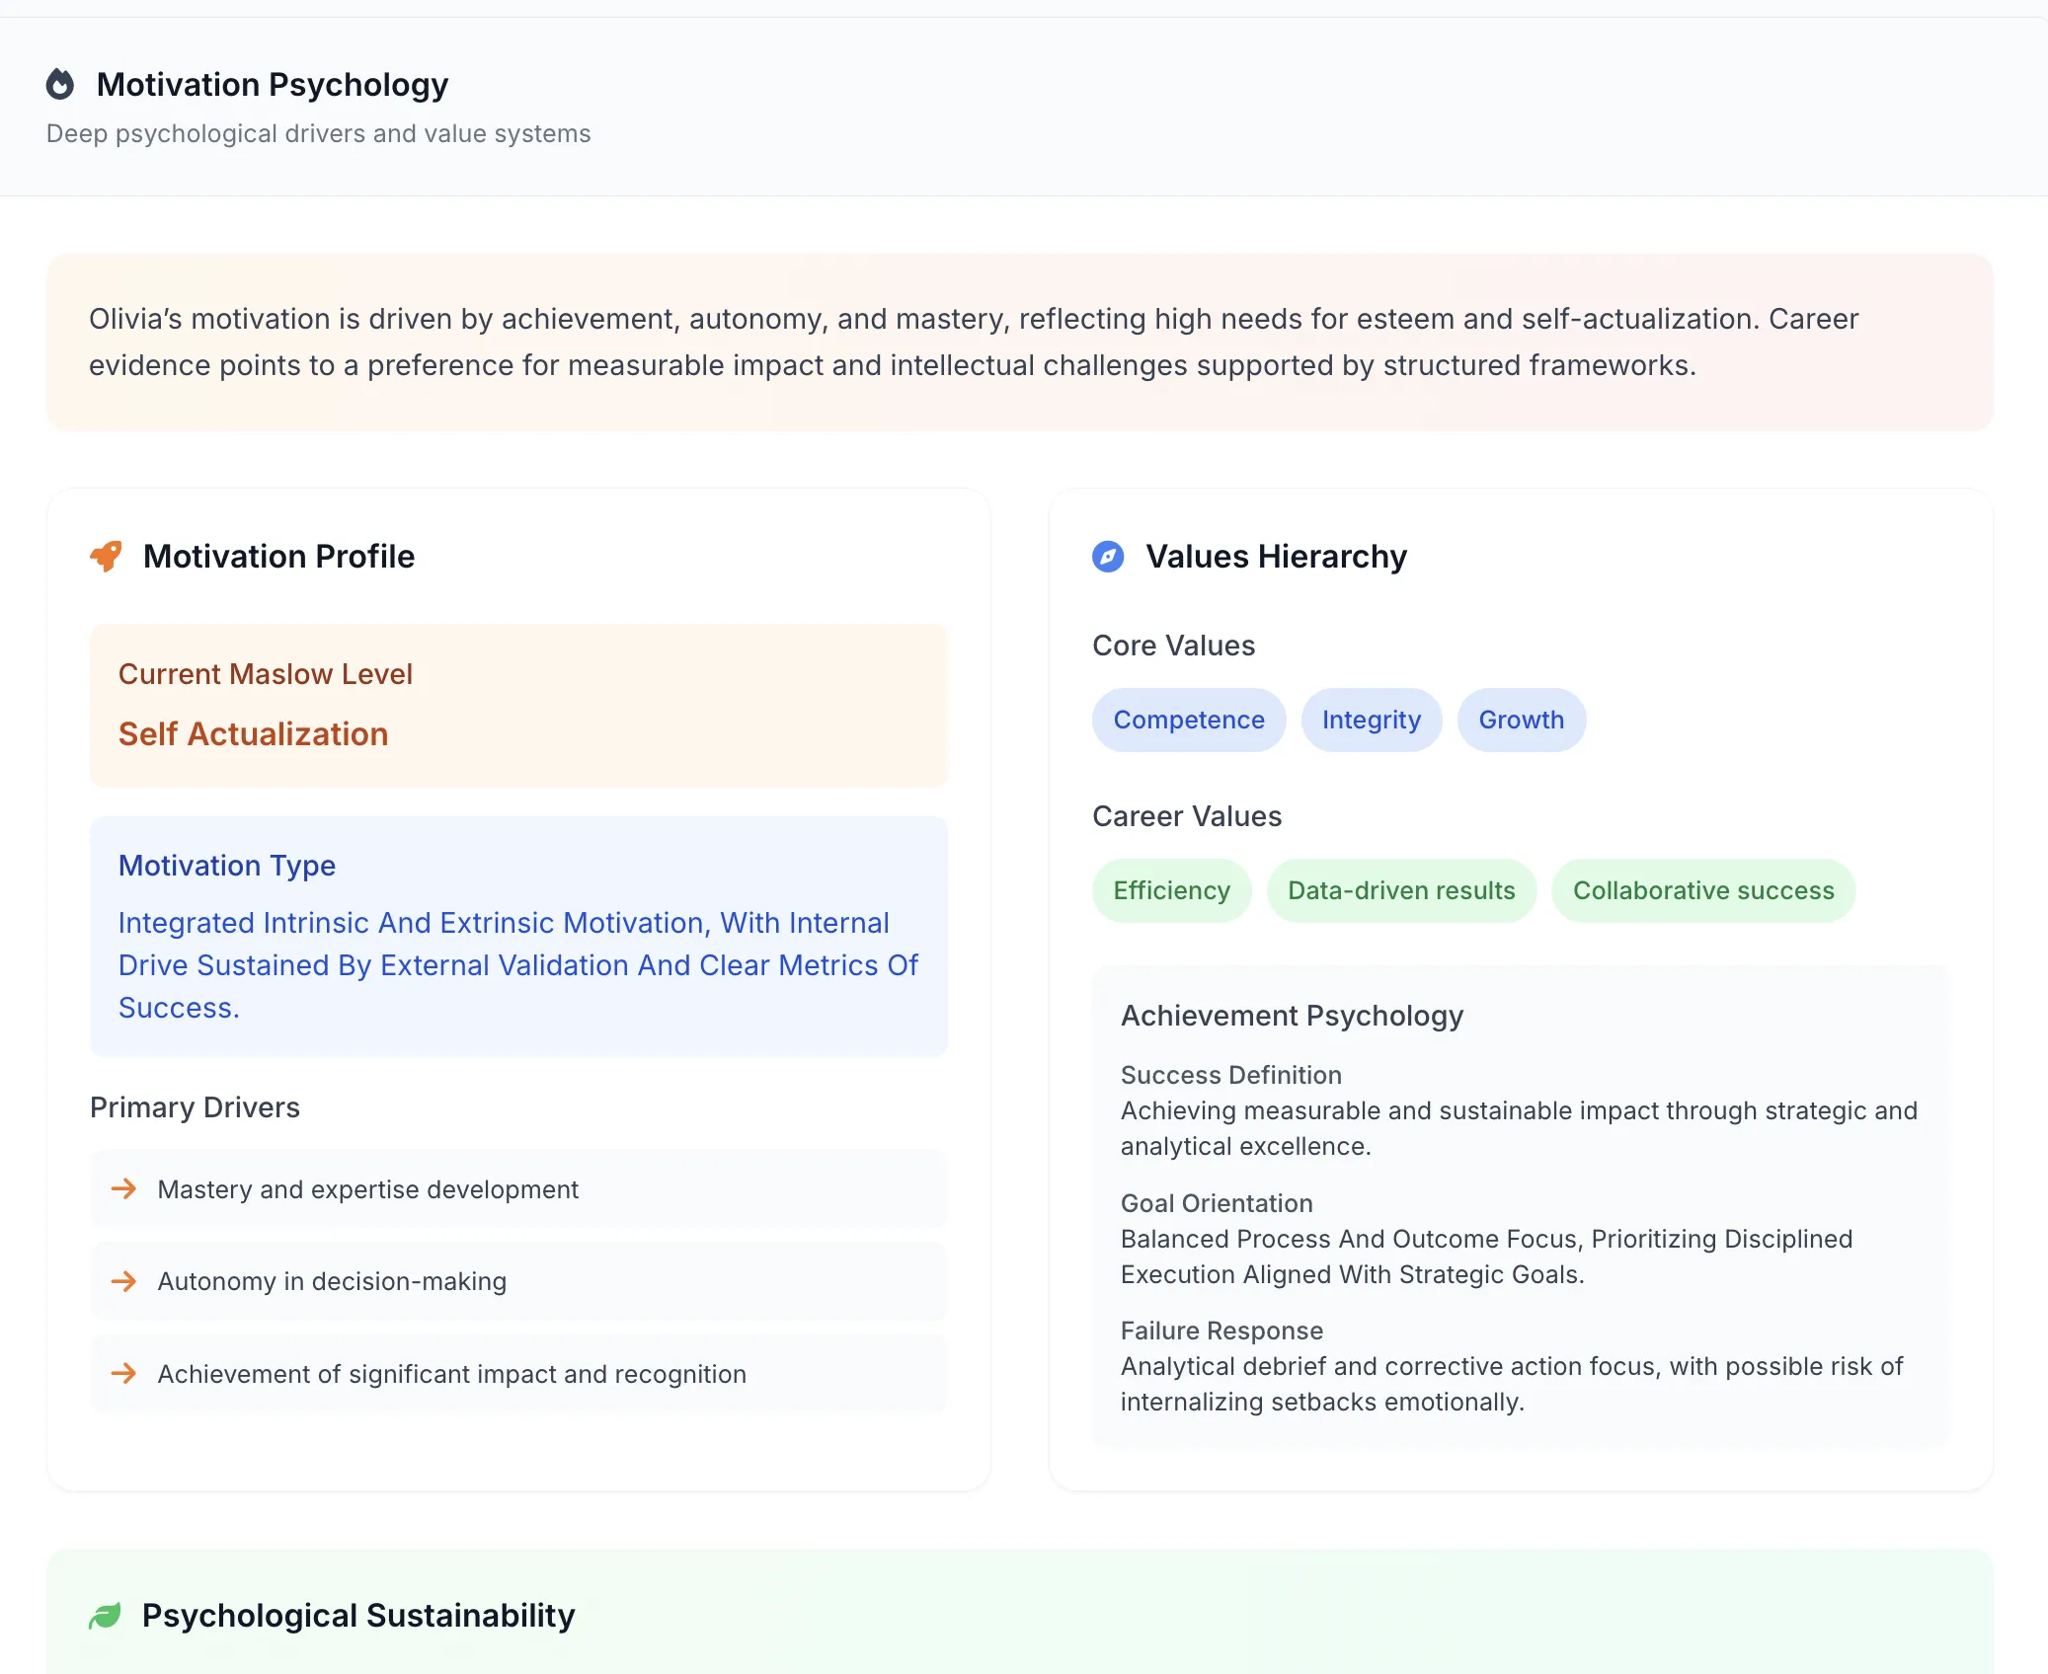2048x1674 pixels.
Task: Click the subtitle 'Deep psychological drivers and value systems'
Action: [319, 133]
